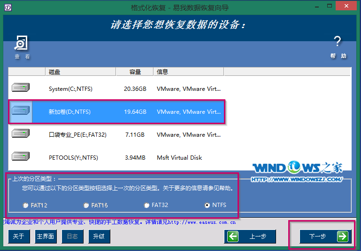The height and width of the screenshot is (251, 361).
Task: Select System(C:,NTFS) disk row
Action: tap(116, 89)
